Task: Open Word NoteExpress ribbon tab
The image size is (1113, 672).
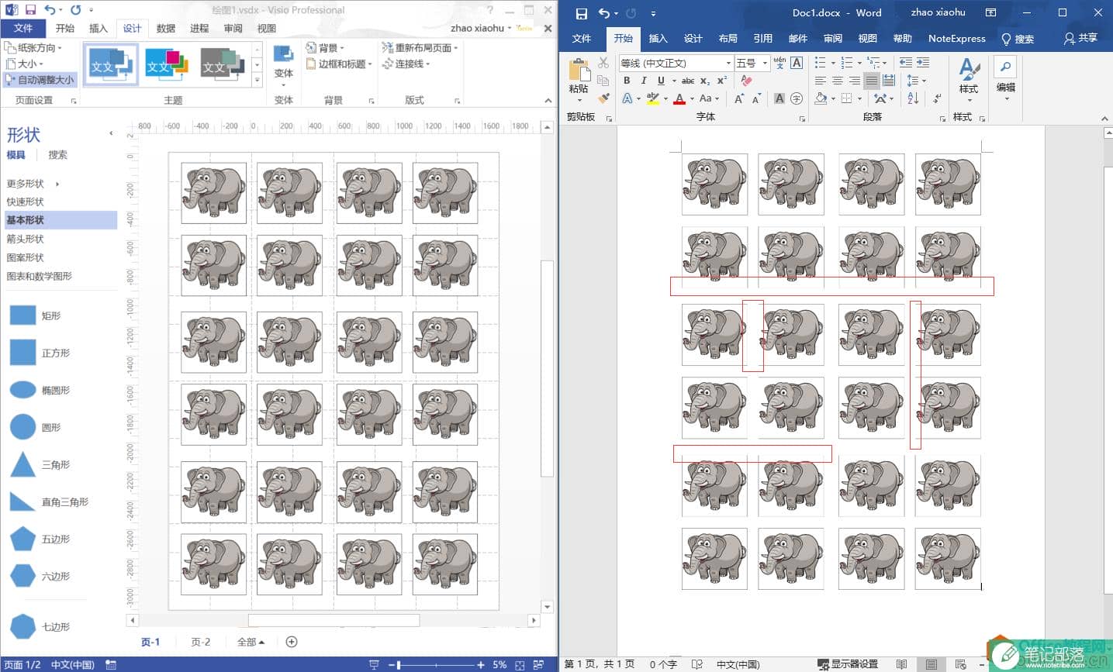Action: click(957, 38)
